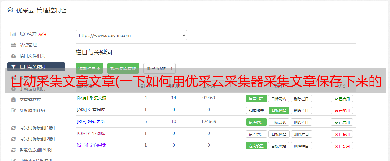Open the [私有] 采集交流 column link
Viewport: 390px width, 161px height.
click(x=91, y=98)
